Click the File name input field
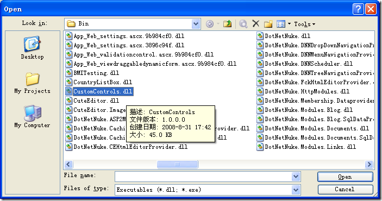This screenshot has height=201, width=382. [203, 177]
